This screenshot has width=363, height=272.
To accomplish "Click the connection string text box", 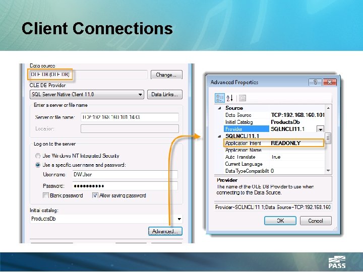I will click(273, 207).
